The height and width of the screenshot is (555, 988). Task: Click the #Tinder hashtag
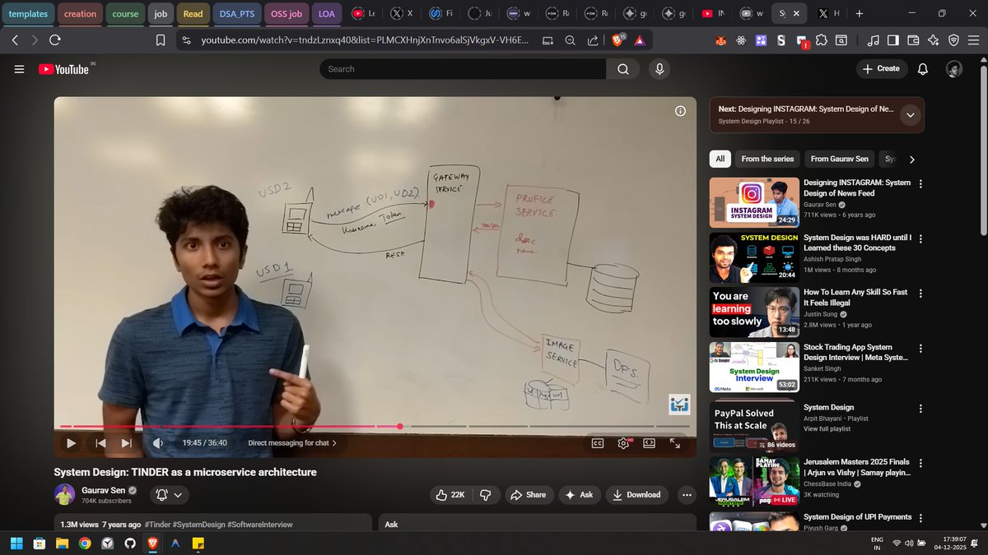pyautogui.click(x=159, y=525)
